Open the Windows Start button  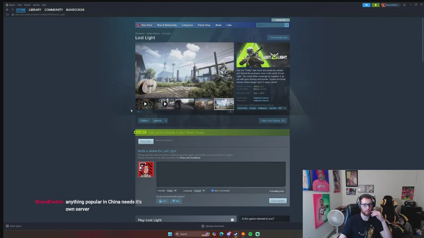[170, 234]
